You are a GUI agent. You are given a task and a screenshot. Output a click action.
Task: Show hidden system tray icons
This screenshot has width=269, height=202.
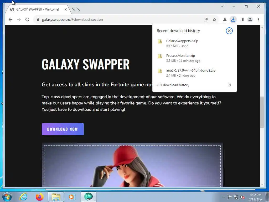pyautogui.click(x=223, y=197)
